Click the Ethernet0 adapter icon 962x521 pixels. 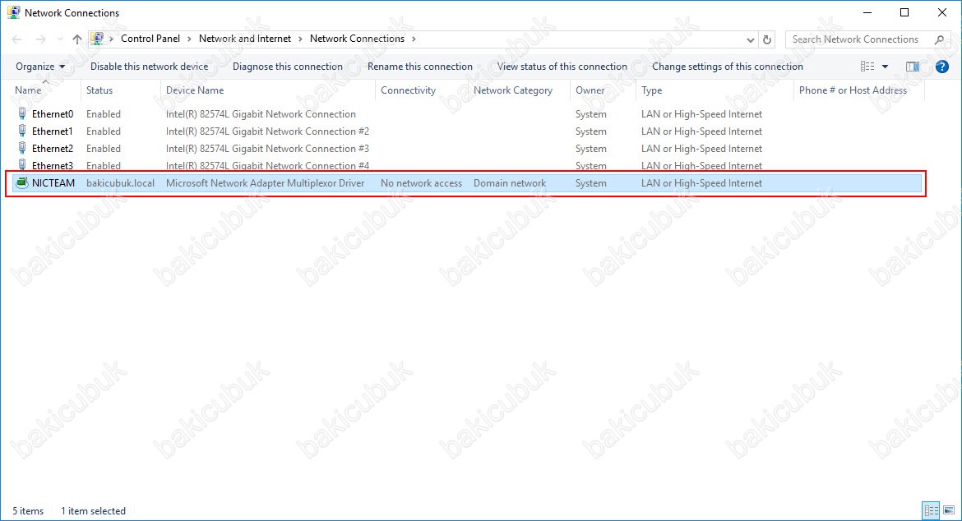tap(21, 114)
